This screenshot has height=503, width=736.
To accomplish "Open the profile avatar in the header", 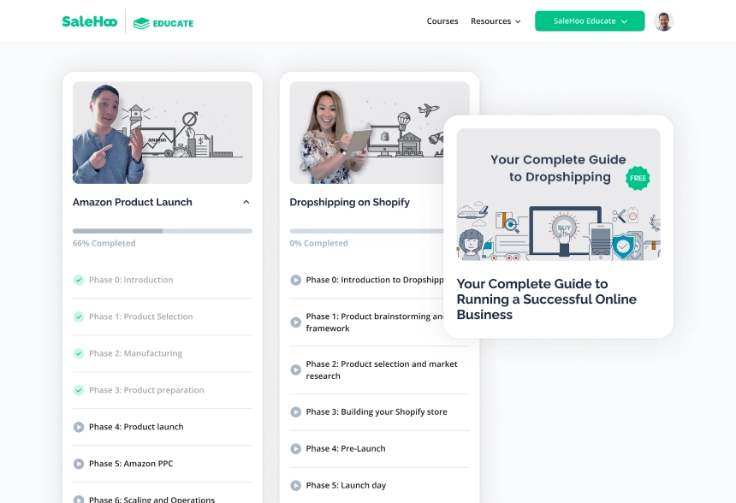I will (x=663, y=21).
